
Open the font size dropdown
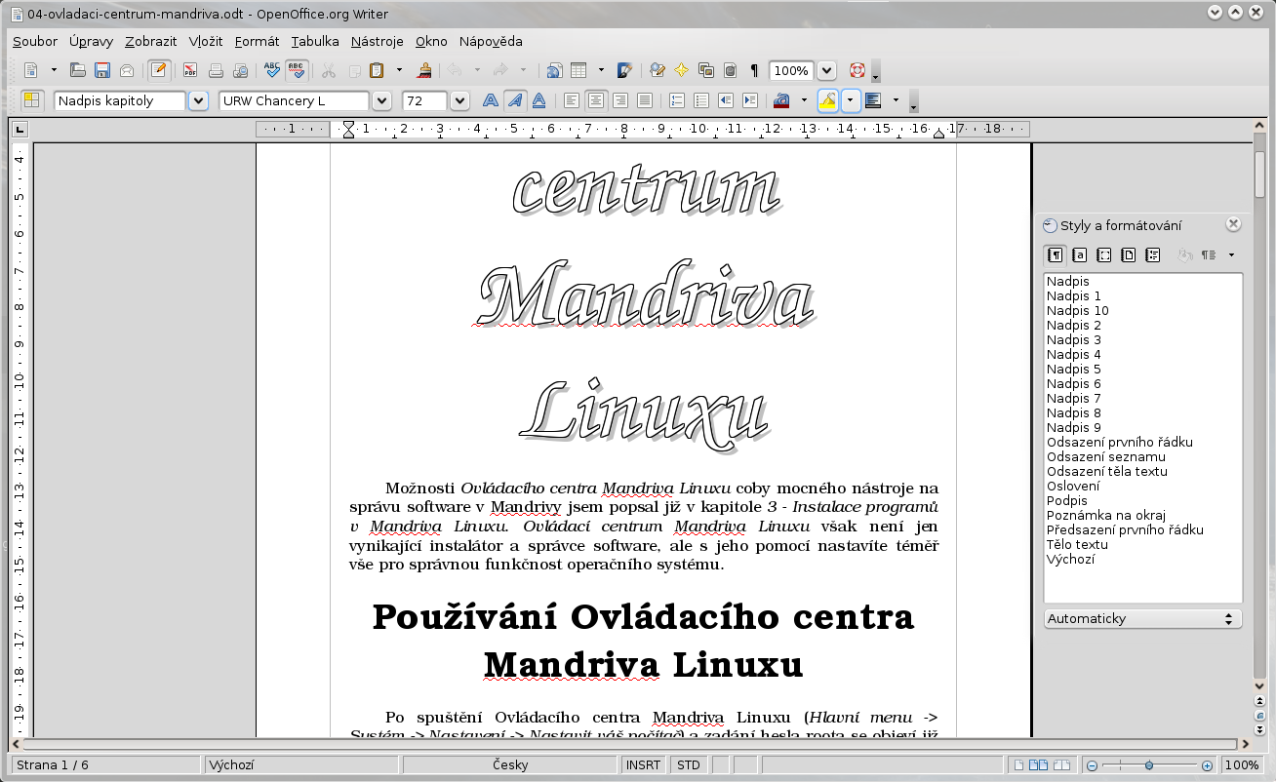click(459, 100)
